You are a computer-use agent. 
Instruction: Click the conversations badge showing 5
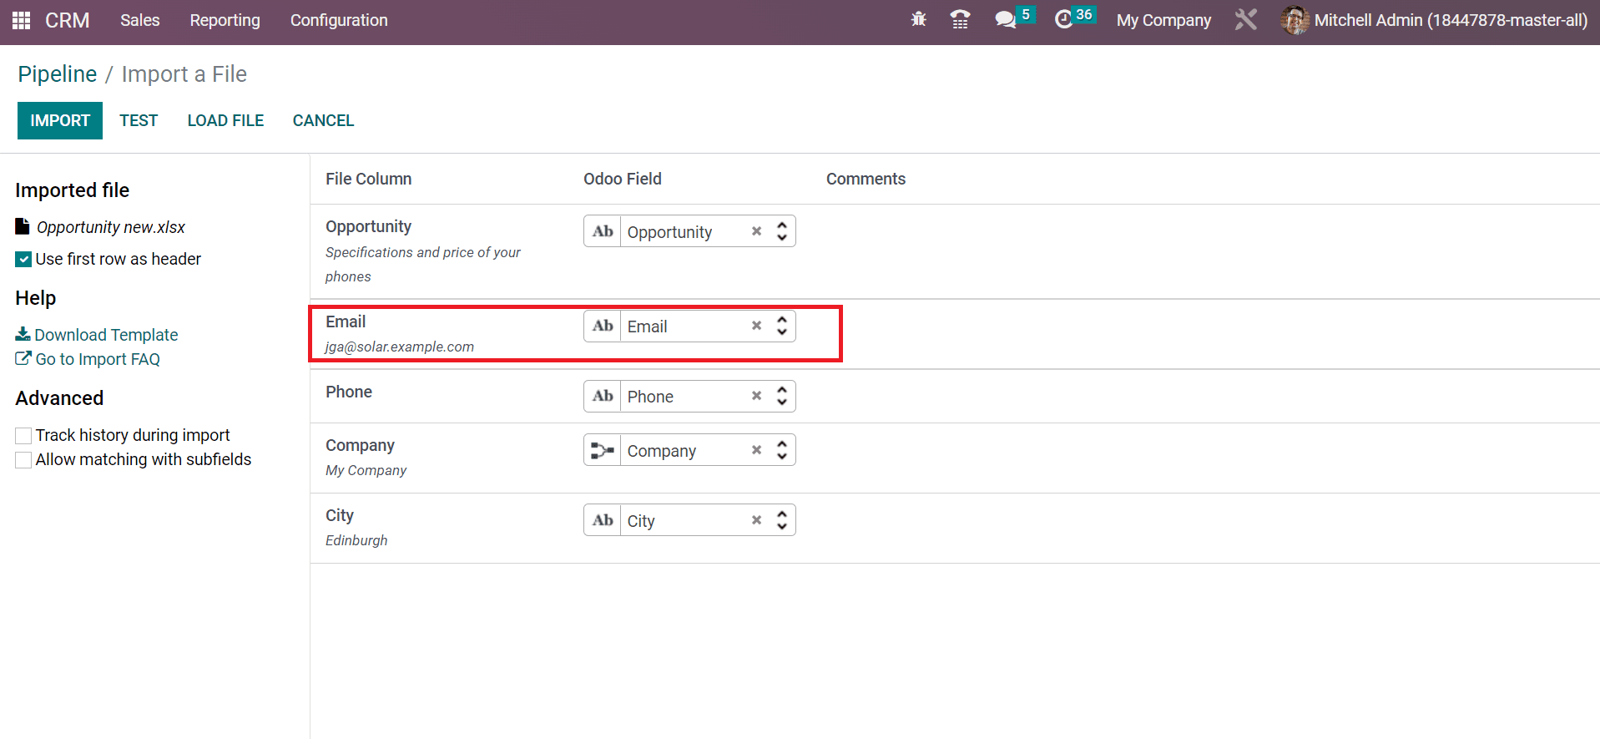(1026, 14)
